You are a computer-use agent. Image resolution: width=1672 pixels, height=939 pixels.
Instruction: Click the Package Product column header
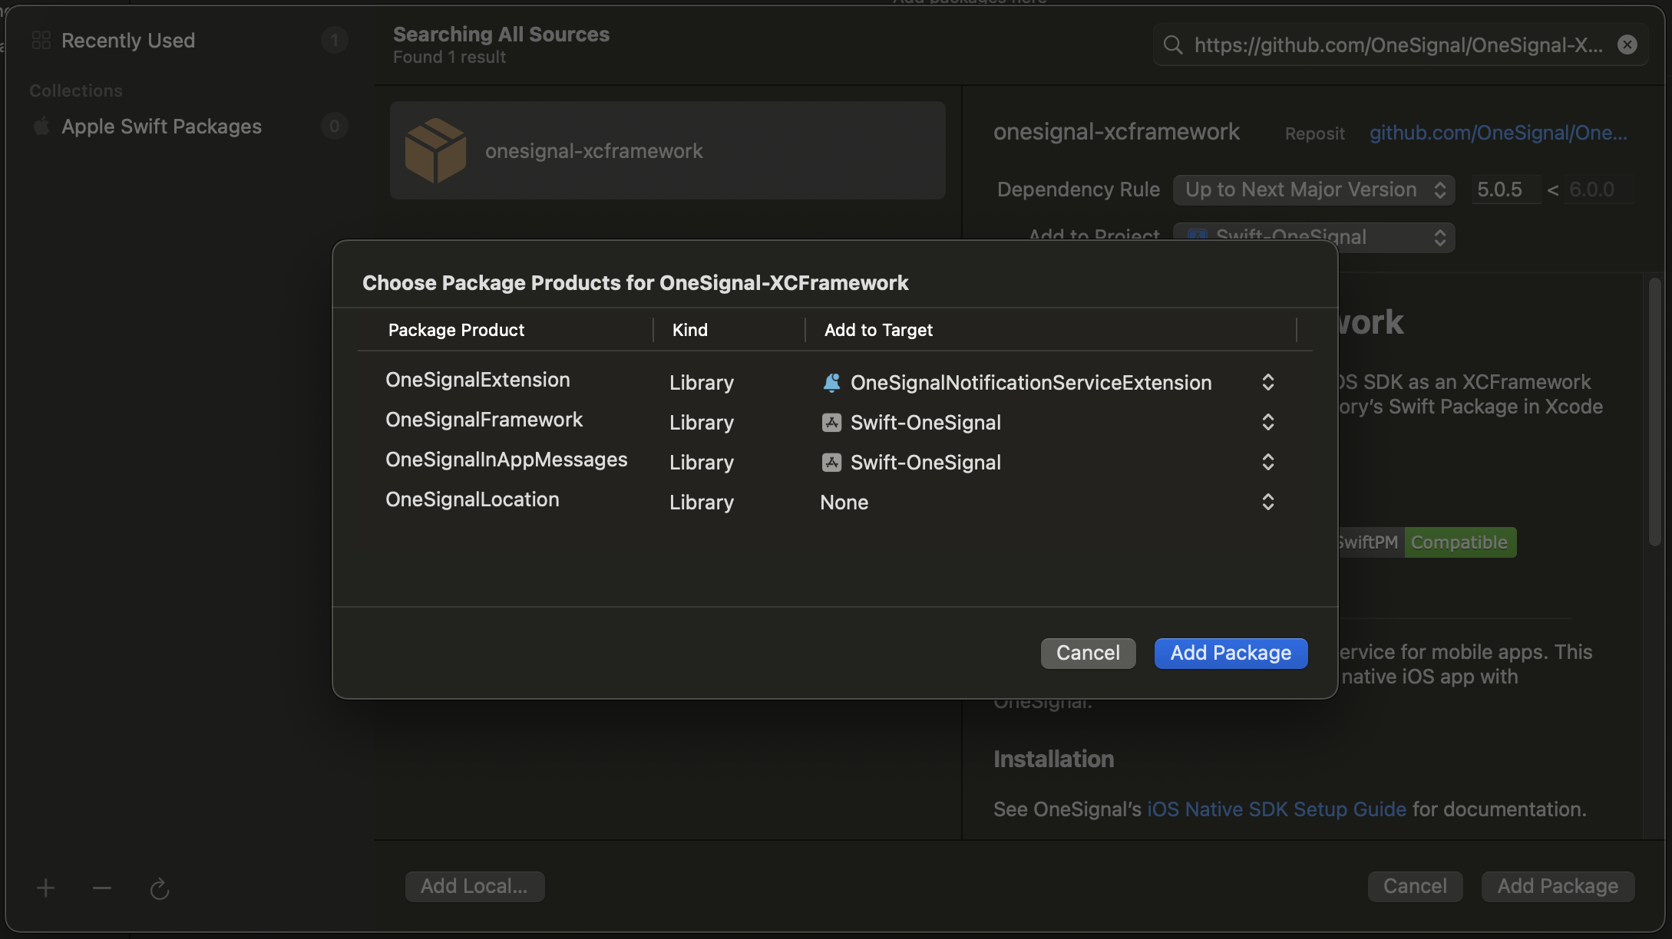pyautogui.click(x=456, y=330)
